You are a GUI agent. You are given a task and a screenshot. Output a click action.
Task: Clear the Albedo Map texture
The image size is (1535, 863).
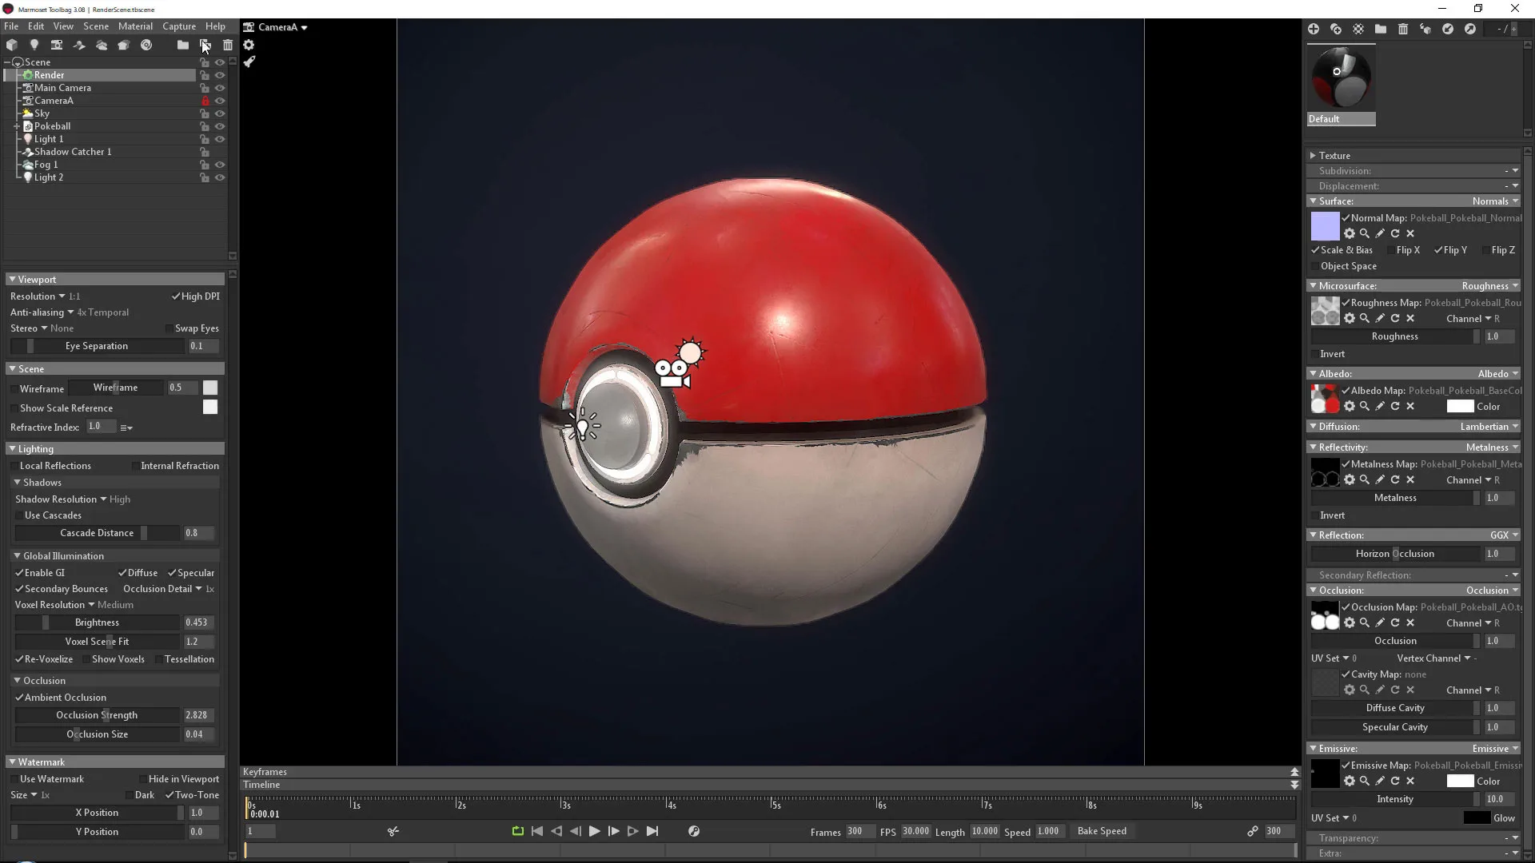(x=1410, y=406)
